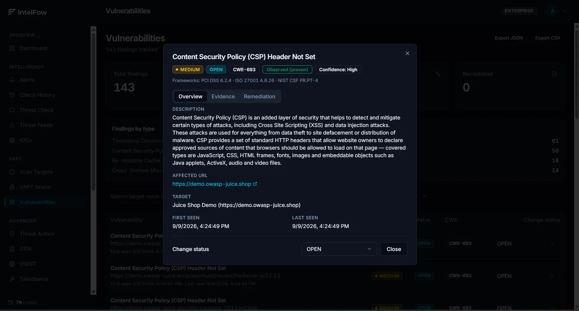Click the Total findings 143 card
Screen dimensions: 579x311
(134, 86)
